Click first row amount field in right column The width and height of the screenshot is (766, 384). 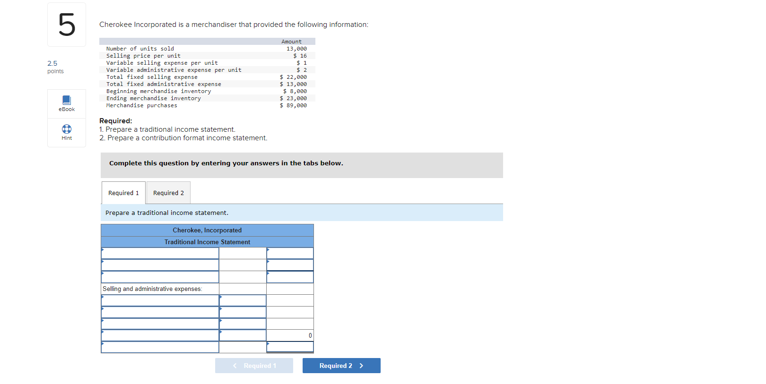[x=290, y=253]
